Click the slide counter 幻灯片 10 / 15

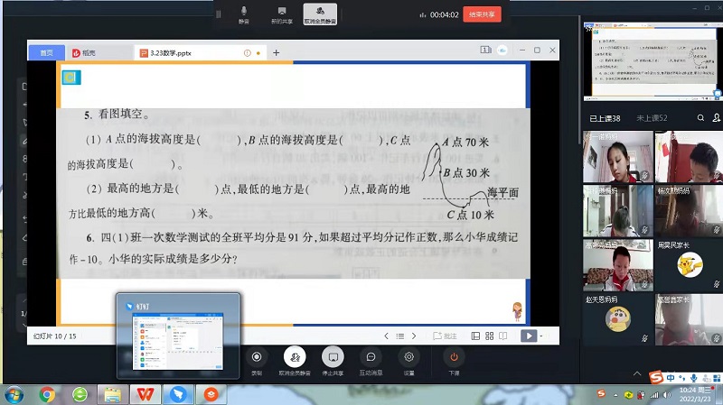click(54, 336)
